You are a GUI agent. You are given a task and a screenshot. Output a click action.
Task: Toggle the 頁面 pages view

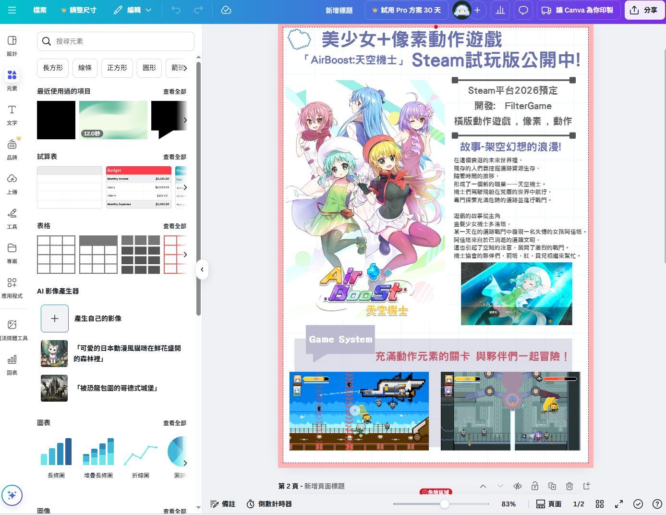549,504
